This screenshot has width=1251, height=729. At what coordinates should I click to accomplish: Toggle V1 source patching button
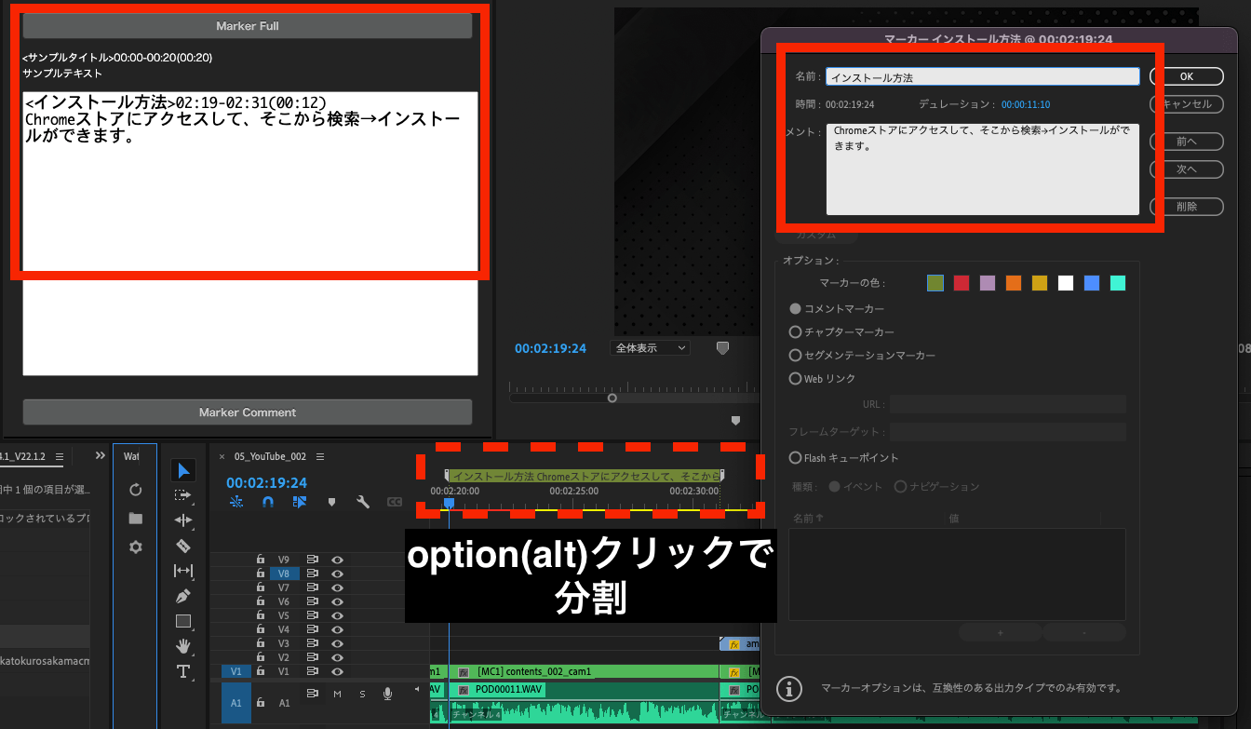tap(235, 671)
